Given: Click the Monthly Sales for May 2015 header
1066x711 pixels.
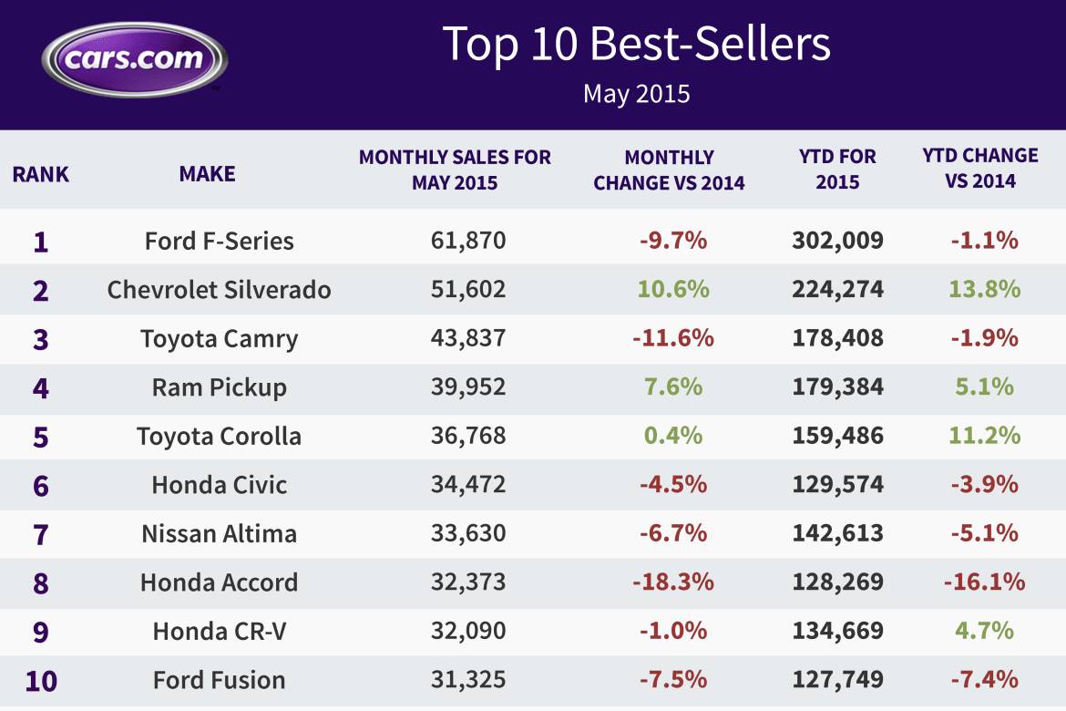Looking at the screenshot, I should pos(455,170).
